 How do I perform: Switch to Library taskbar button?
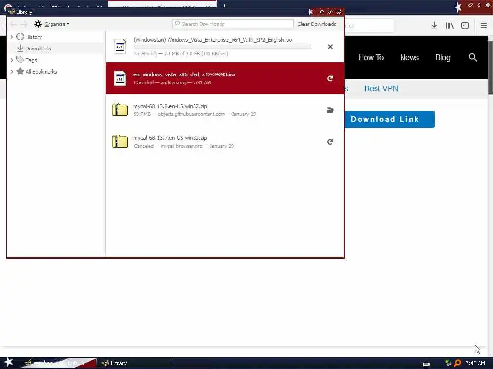click(x=135, y=363)
